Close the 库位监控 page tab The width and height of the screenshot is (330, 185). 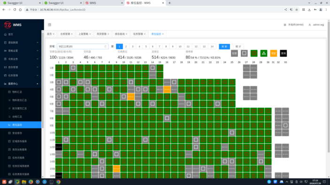(163, 34)
